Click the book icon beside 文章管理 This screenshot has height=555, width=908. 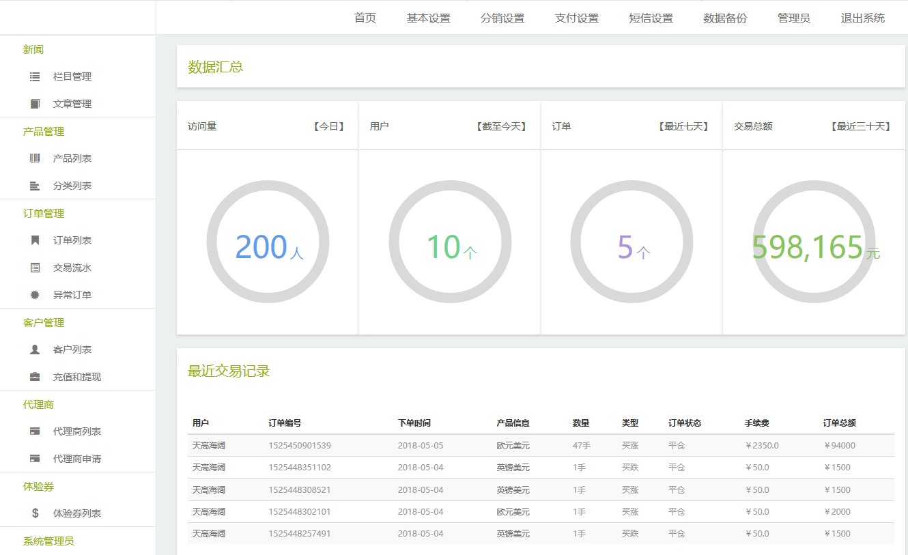tap(35, 104)
